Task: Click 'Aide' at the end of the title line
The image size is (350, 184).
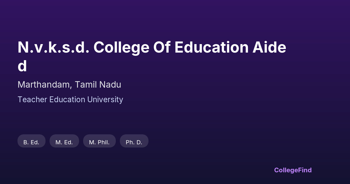Action: [267, 48]
